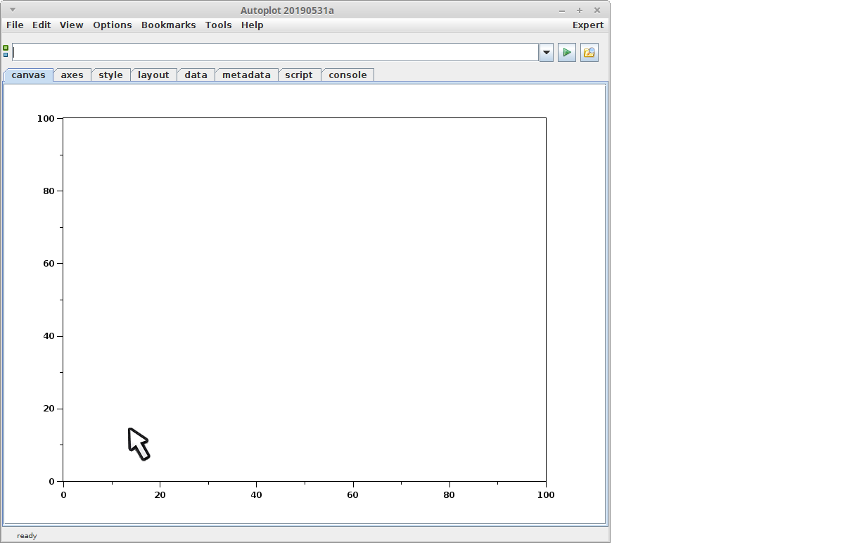Image resolution: width=842 pixels, height=543 pixels.
Task: Switch to the axes tab
Action: [x=72, y=75]
